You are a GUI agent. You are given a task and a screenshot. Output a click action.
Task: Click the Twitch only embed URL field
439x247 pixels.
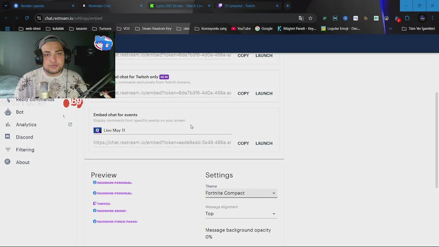(173, 93)
